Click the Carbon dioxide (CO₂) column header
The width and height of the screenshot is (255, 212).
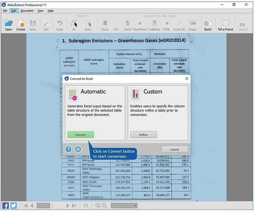click(129, 54)
